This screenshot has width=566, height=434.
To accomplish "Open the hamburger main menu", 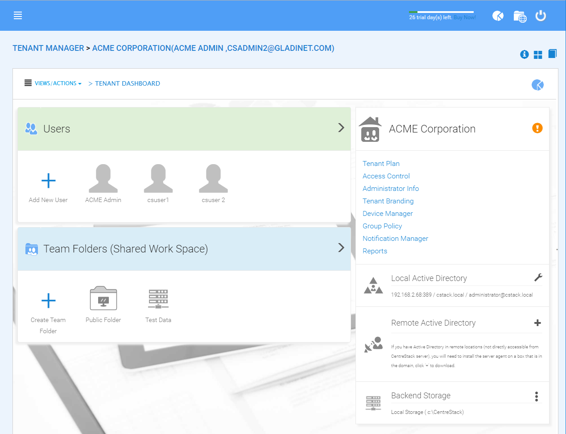I will pos(18,16).
